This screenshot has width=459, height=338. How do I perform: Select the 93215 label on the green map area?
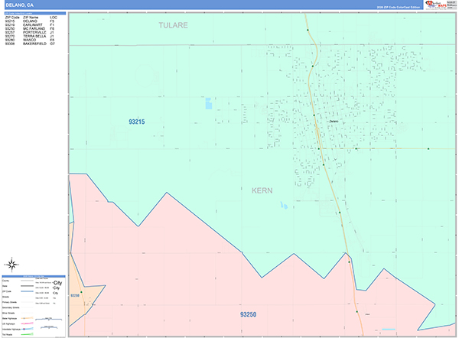point(137,122)
